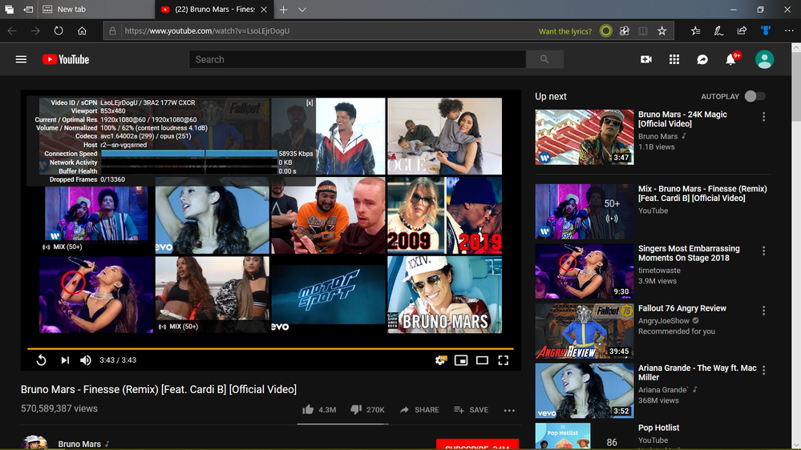Share this page from browser toolbar
The width and height of the screenshot is (801, 450).
[x=742, y=31]
